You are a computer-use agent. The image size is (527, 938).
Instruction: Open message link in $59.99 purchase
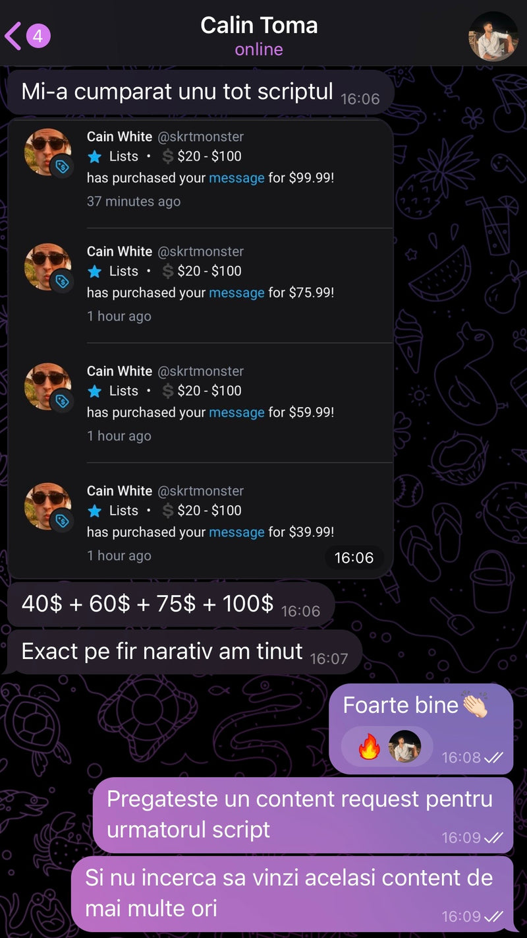(236, 412)
